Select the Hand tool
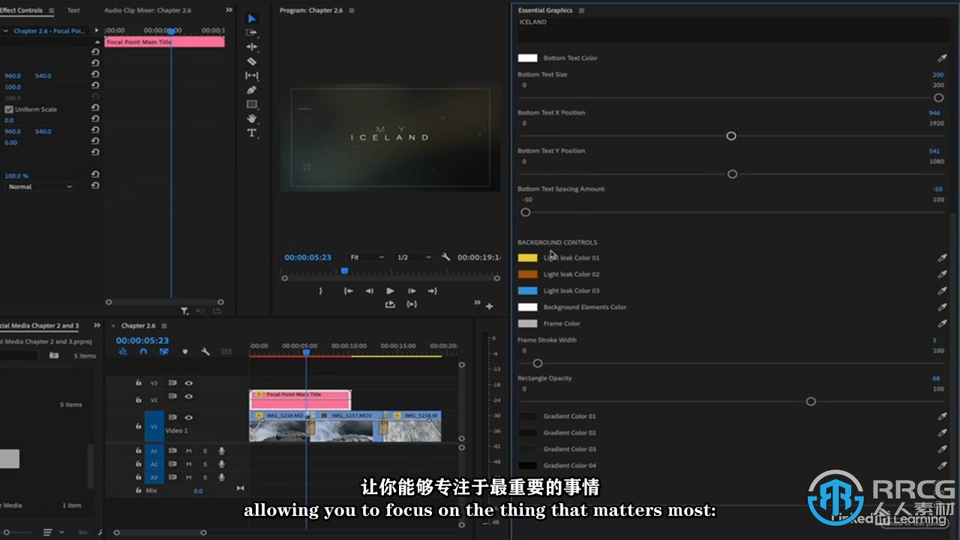The width and height of the screenshot is (960, 540). point(252,118)
